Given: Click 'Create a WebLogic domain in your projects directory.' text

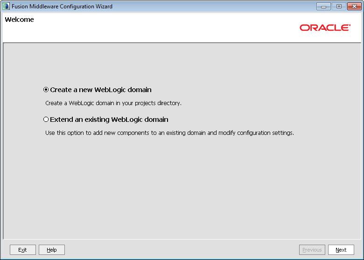Looking at the screenshot, I should (113, 103).
